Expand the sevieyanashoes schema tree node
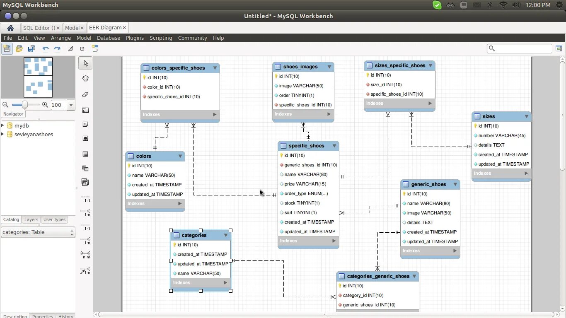 [x=3, y=134]
